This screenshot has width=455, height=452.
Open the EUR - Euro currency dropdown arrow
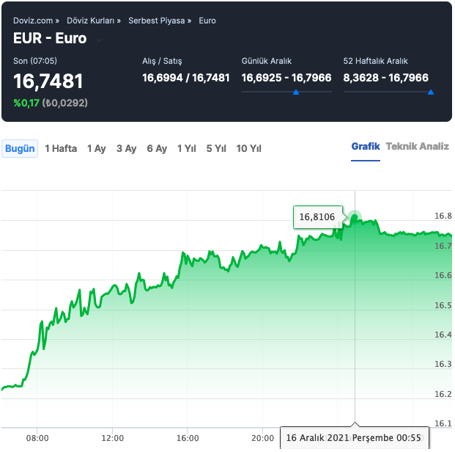click(x=99, y=40)
